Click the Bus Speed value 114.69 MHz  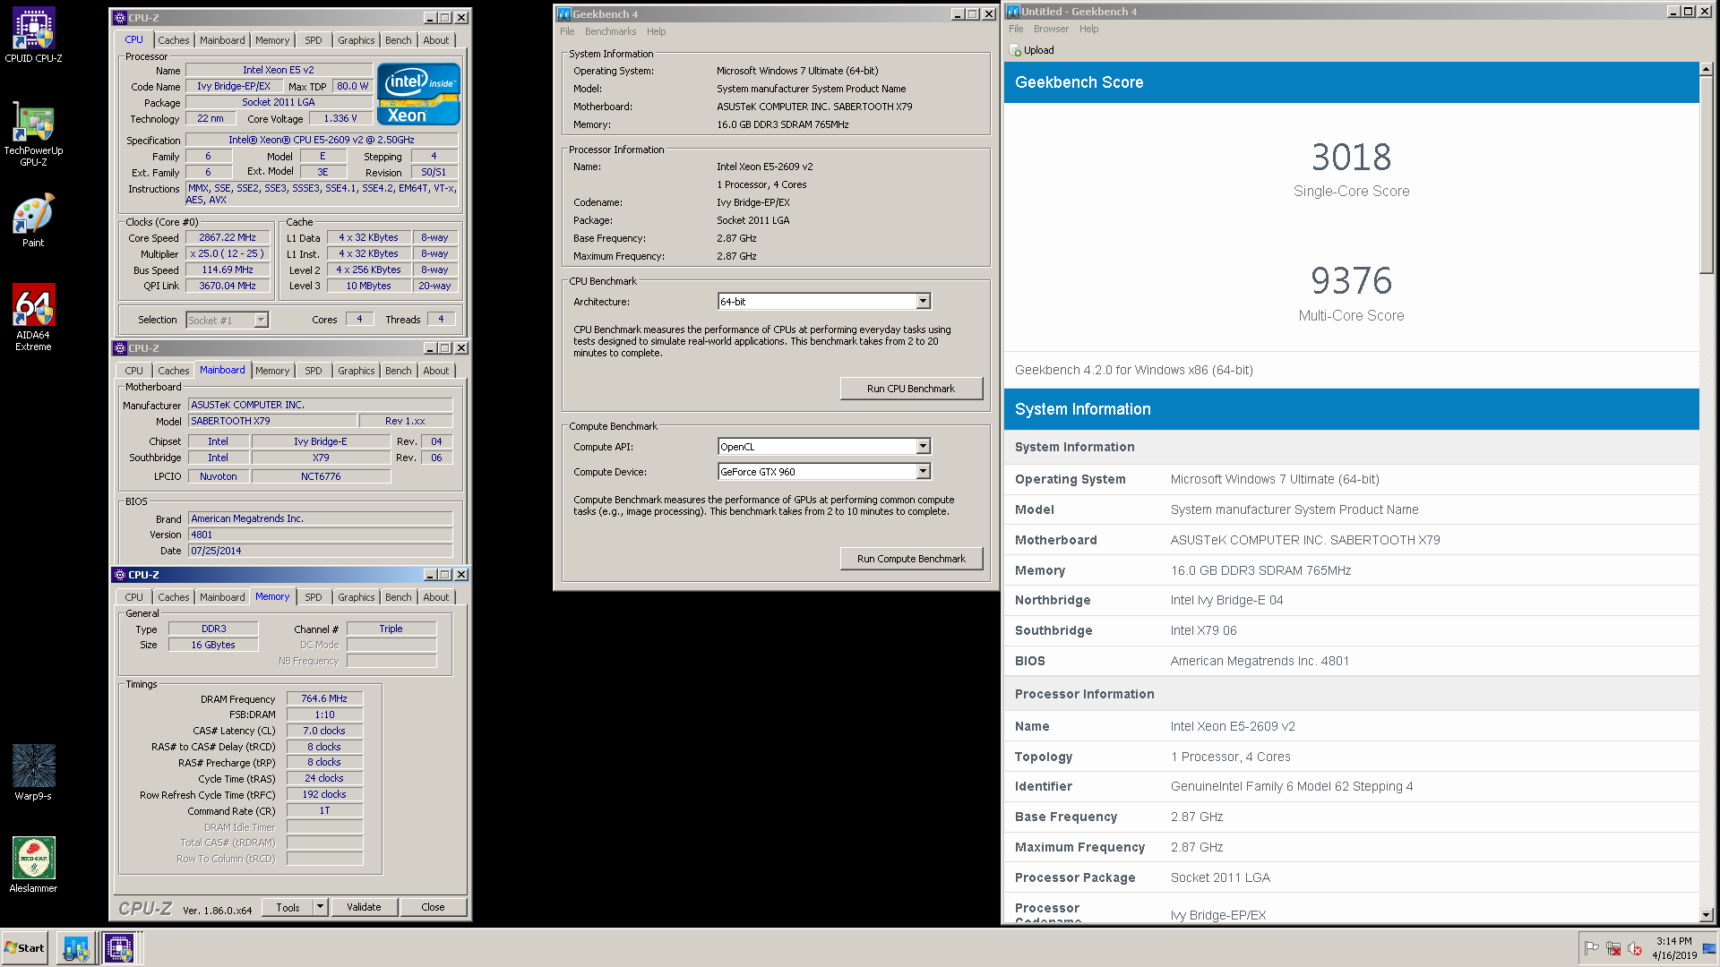coord(228,270)
